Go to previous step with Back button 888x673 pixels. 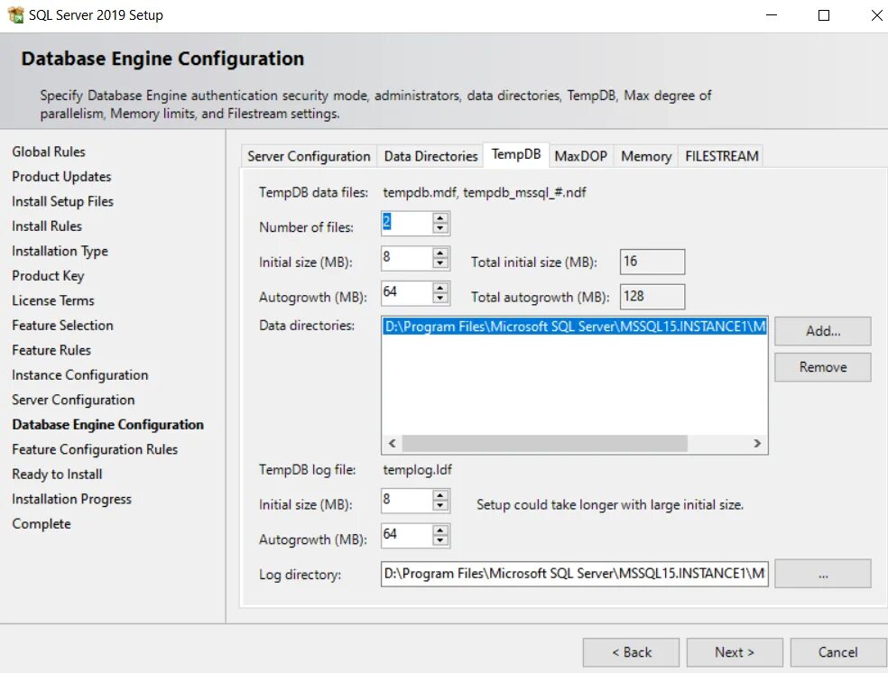coord(631,652)
